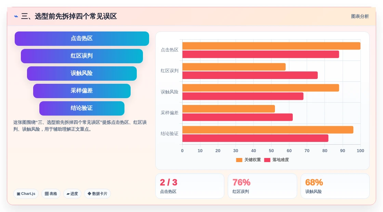383x212 pixels.
Task: Toggle the 关键权重 legend orange swatch
Action: [239, 160]
